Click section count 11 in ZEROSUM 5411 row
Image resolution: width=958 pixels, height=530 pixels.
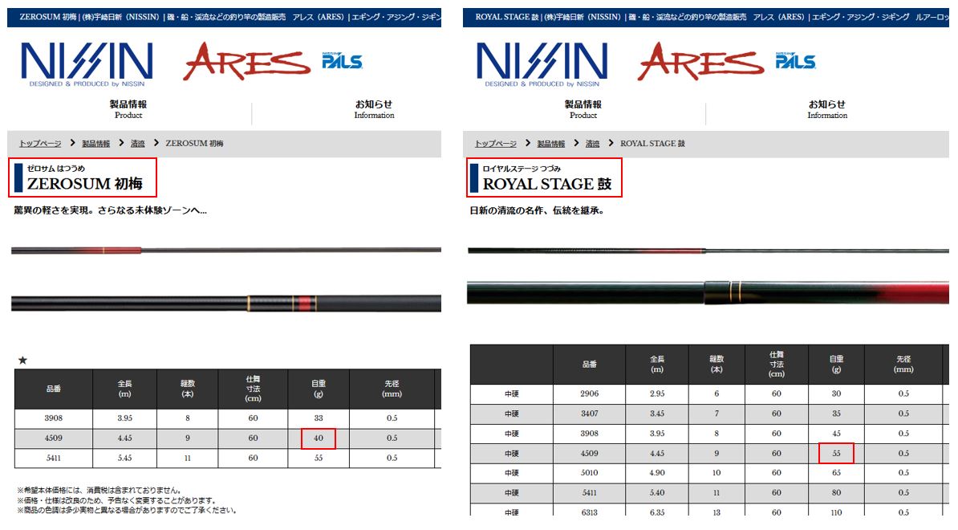click(188, 458)
